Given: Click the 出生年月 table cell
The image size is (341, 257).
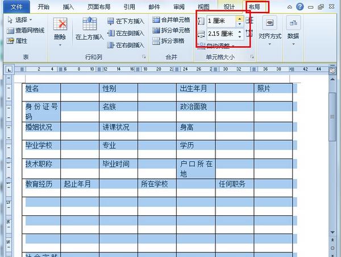Looking at the screenshot, I should coord(196,92).
